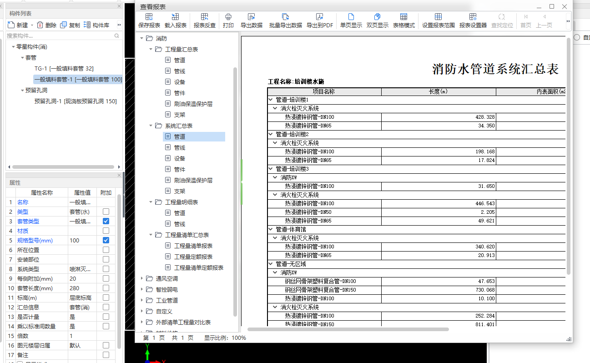Toggle 附加 checkbox for 安装部位 row

[106, 259]
